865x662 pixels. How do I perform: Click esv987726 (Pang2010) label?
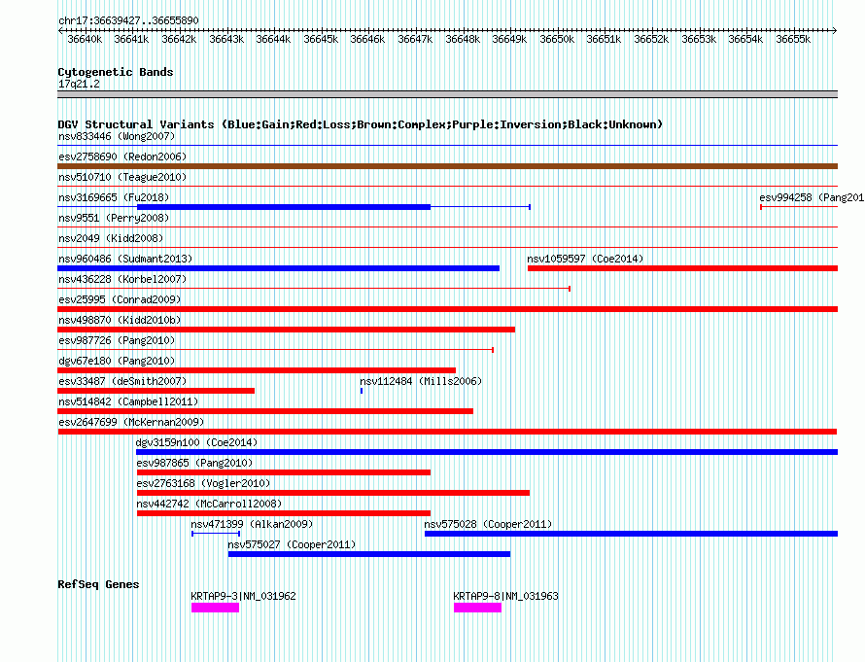pos(117,340)
